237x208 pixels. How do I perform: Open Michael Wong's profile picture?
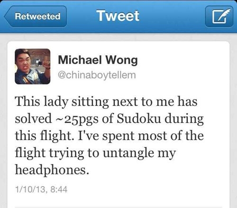33,66
